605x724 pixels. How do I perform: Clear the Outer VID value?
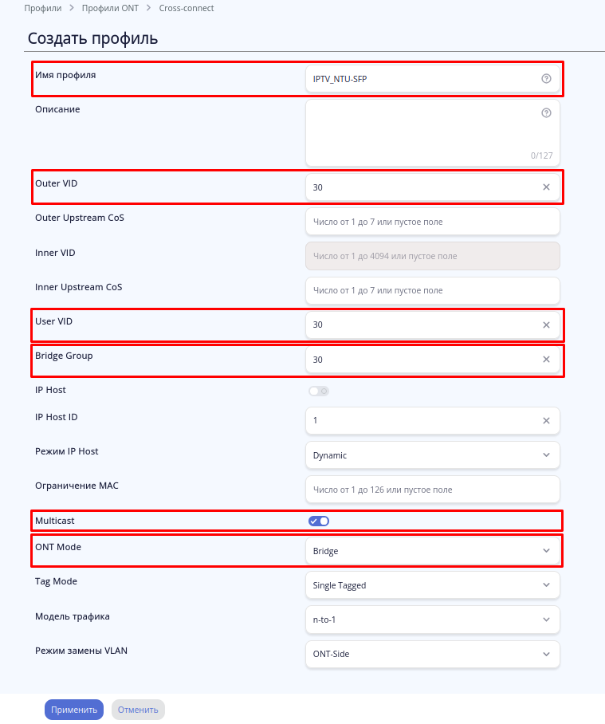pos(546,187)
